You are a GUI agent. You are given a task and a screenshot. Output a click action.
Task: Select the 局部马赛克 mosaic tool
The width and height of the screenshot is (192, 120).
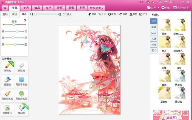pos(22,81)
